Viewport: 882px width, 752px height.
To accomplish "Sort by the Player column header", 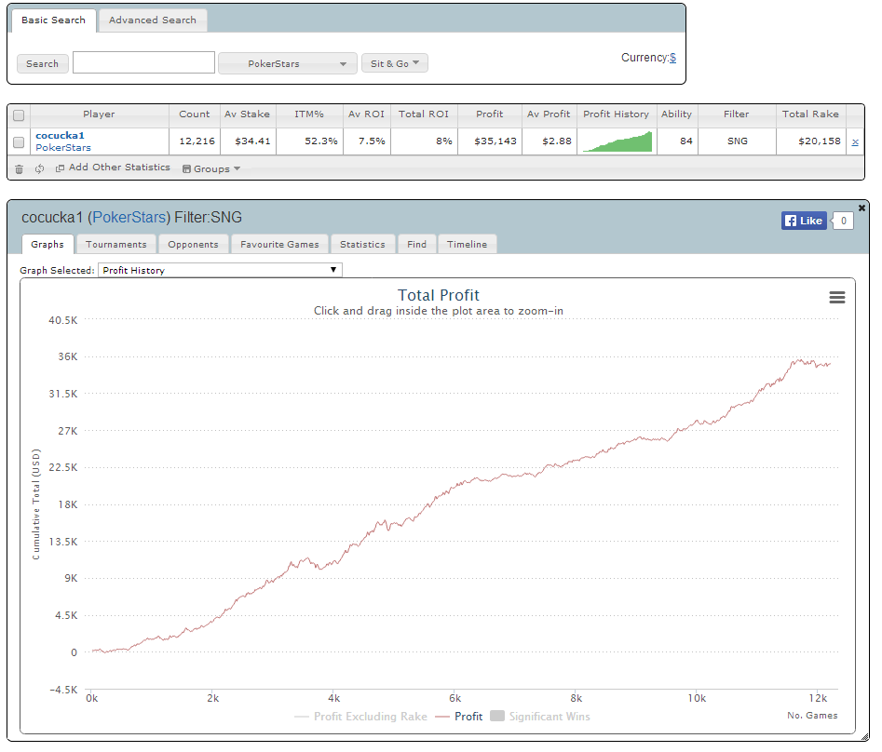I will pyautogui.click(x=99, y=114).
